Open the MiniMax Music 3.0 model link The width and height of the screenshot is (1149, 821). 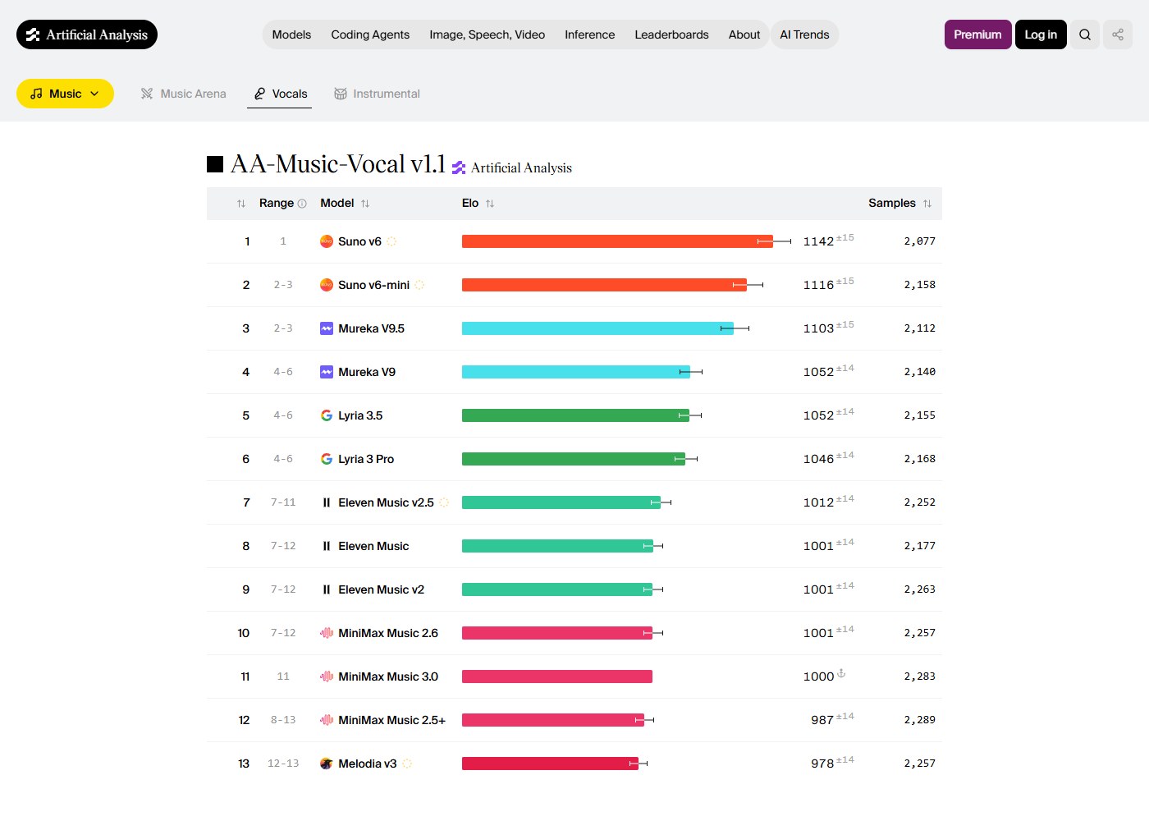point(388,677)
